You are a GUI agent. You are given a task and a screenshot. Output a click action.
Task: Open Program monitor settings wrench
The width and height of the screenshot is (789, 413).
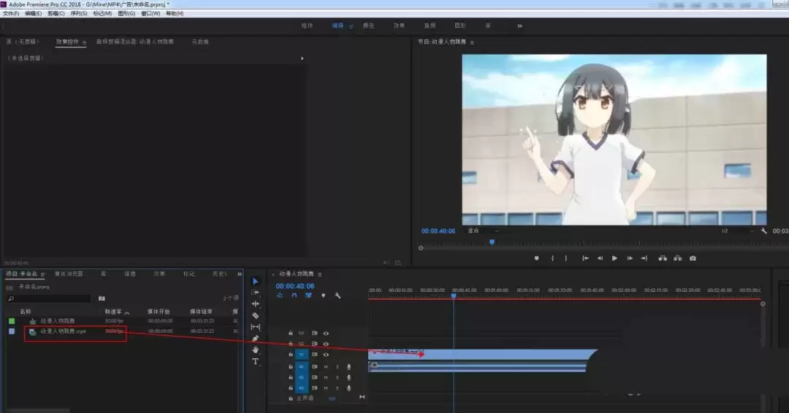point(764,231)
